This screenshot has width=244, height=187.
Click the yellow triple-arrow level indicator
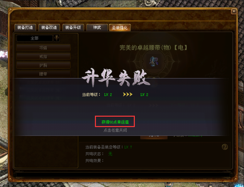click(x=128, y=94)
